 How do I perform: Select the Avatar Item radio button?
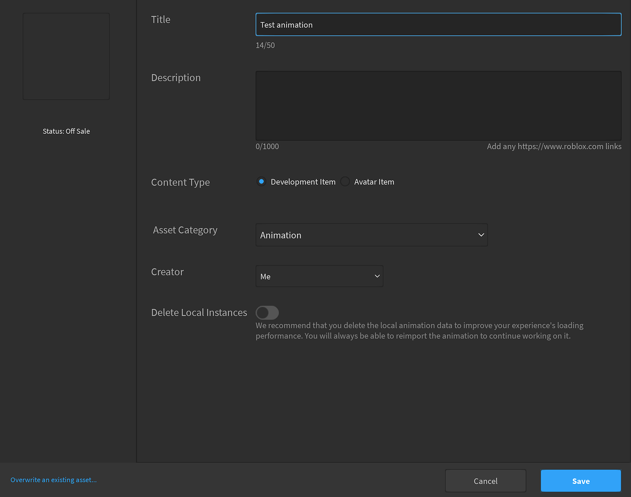(x=345, y=181)
